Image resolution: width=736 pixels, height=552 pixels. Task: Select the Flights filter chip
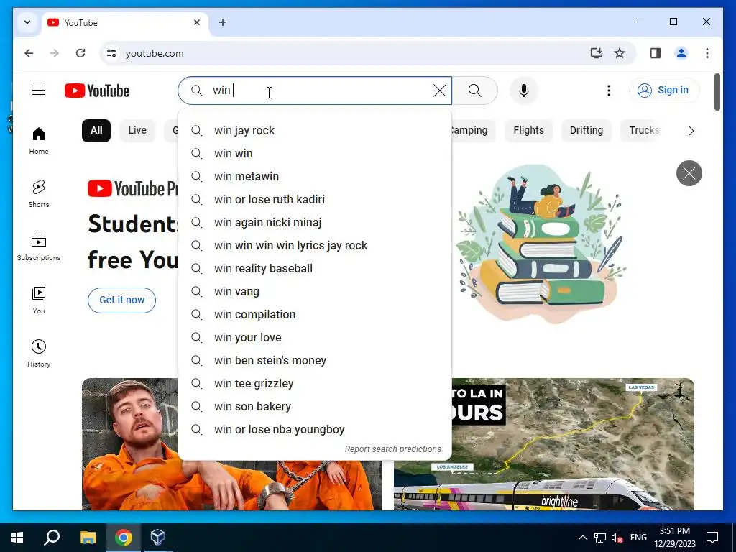click(528, 131)
